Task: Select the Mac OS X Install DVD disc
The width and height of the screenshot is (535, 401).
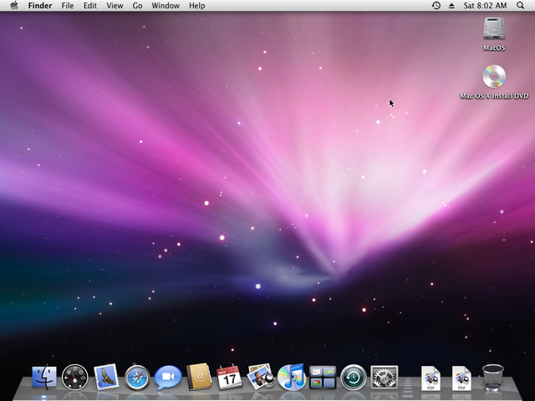Action: click(494, 76)
